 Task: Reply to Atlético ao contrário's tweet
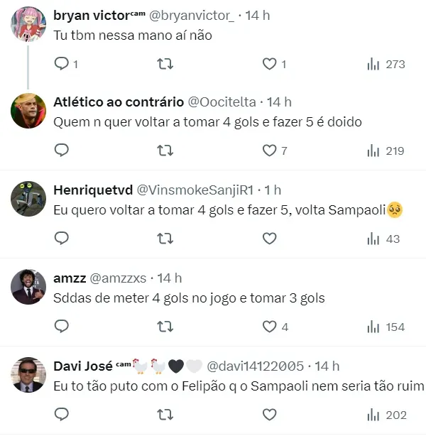pos(62,151)
